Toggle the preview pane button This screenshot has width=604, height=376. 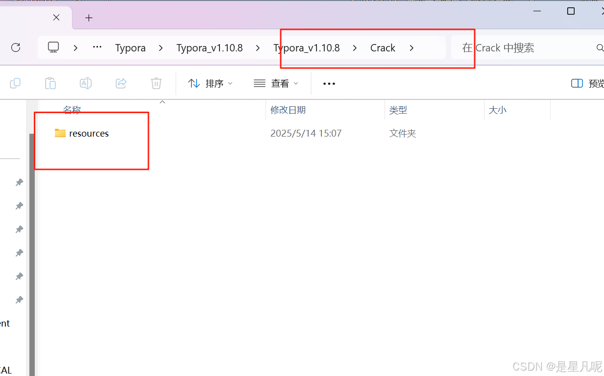587,84
